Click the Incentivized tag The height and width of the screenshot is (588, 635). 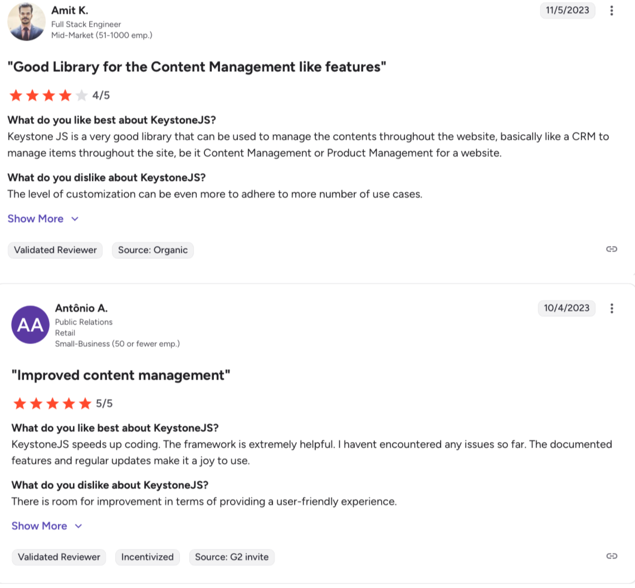(148, 557)
